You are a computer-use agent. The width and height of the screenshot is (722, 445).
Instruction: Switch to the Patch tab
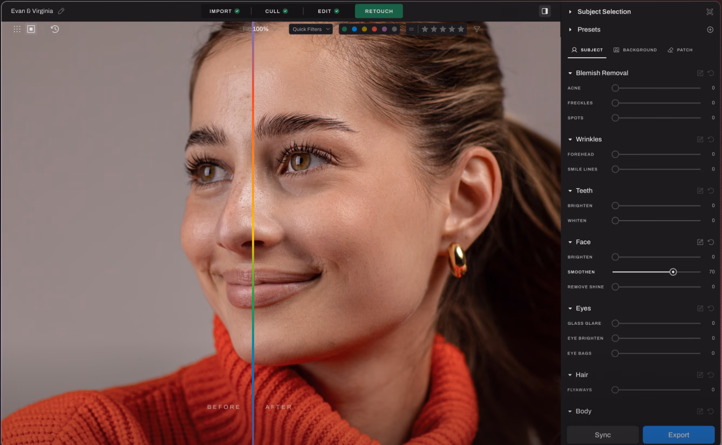click(x=680, y=50)
